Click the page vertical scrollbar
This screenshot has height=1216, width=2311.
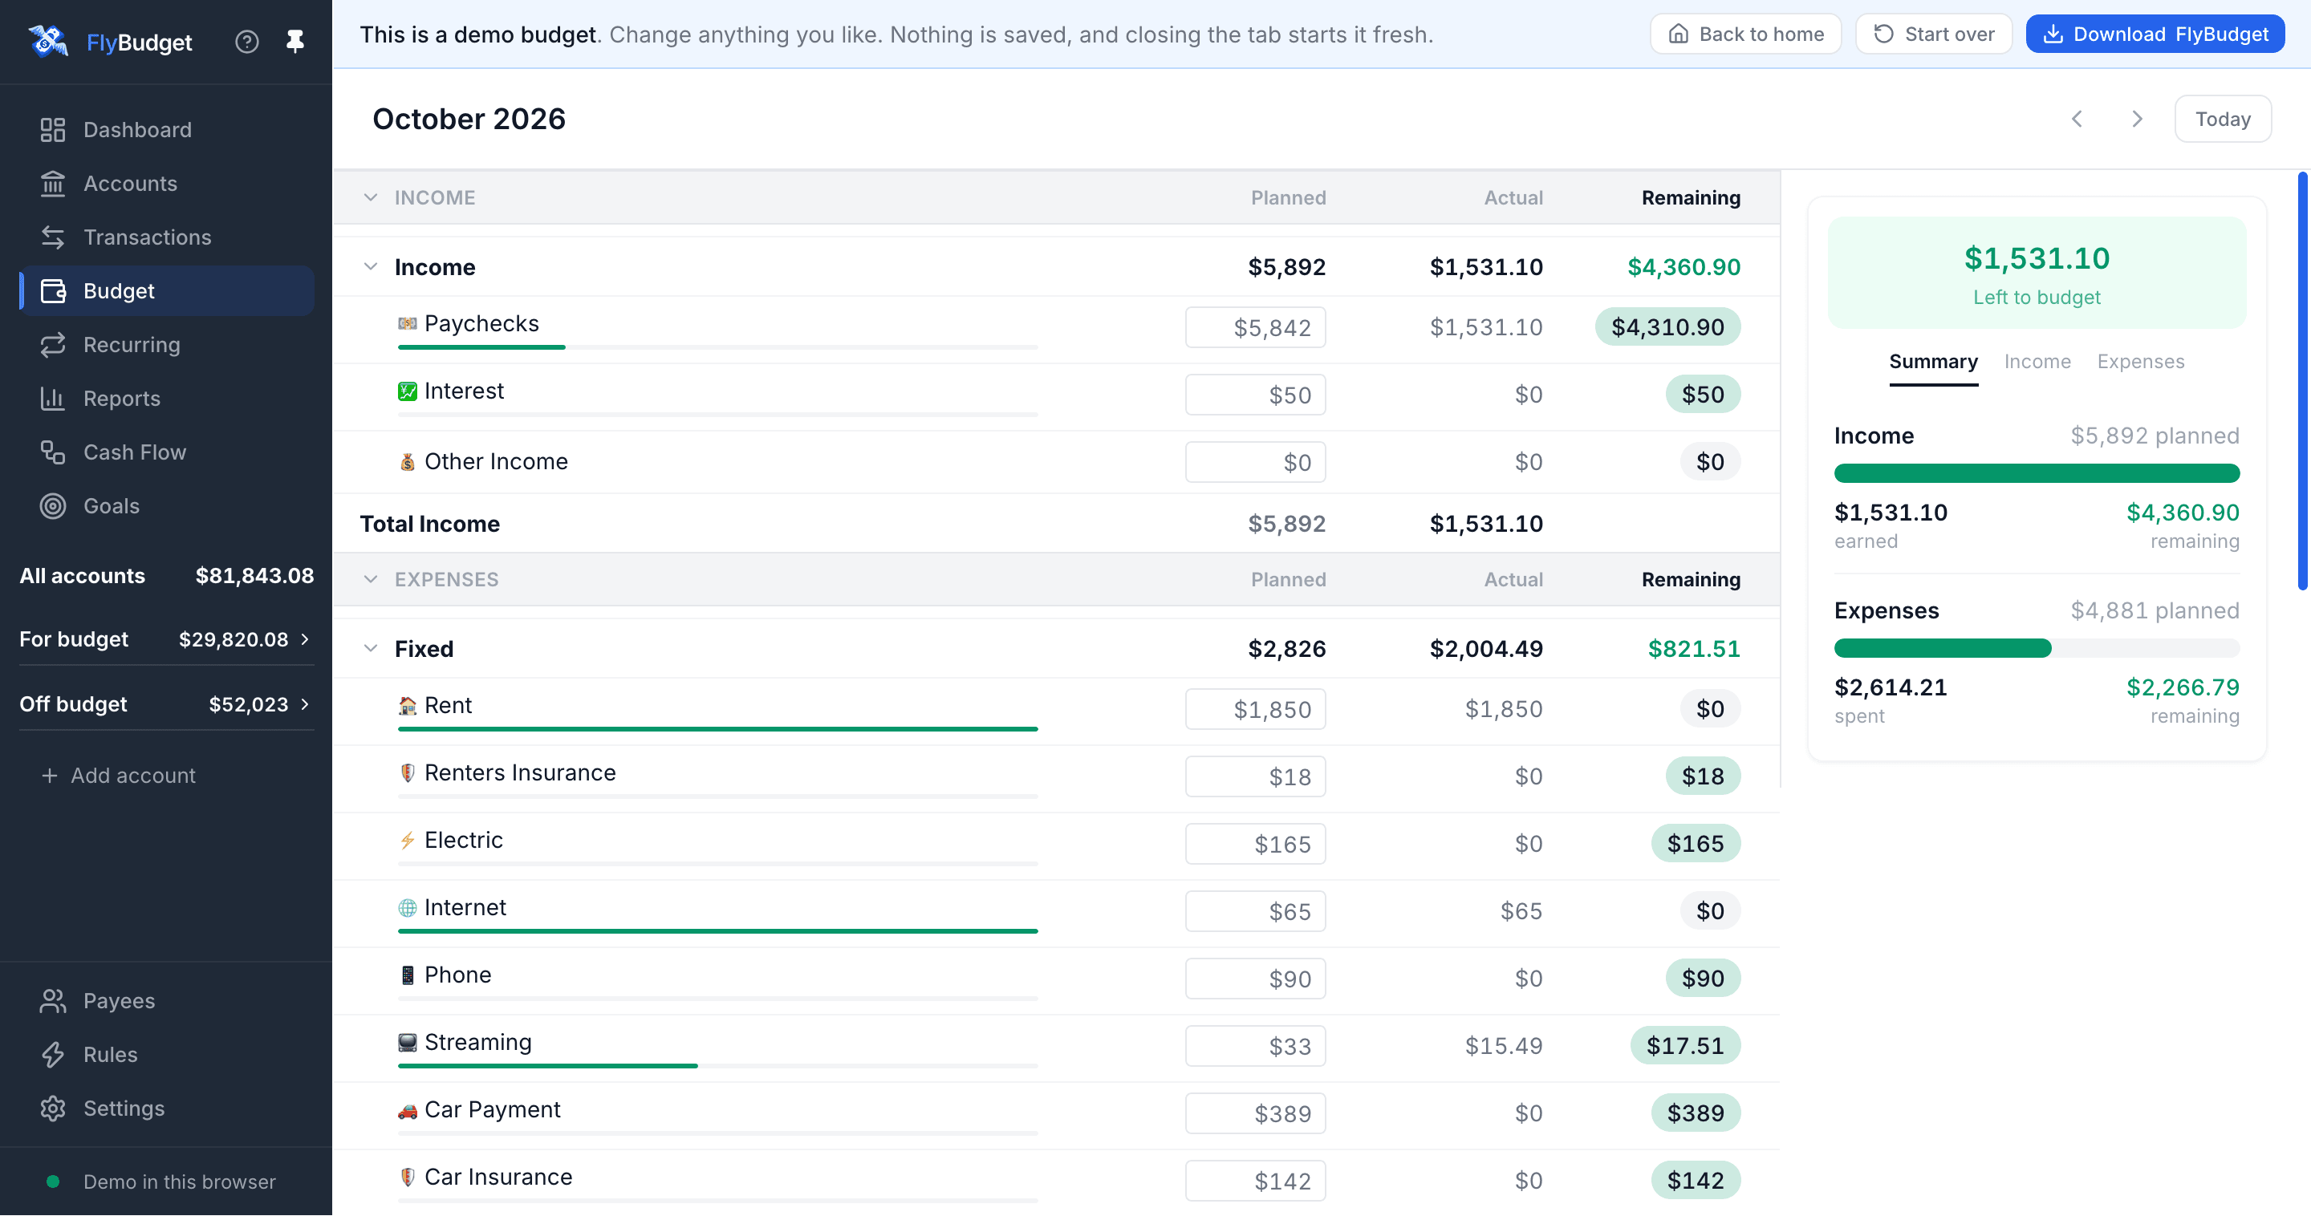pos(2304,381)
